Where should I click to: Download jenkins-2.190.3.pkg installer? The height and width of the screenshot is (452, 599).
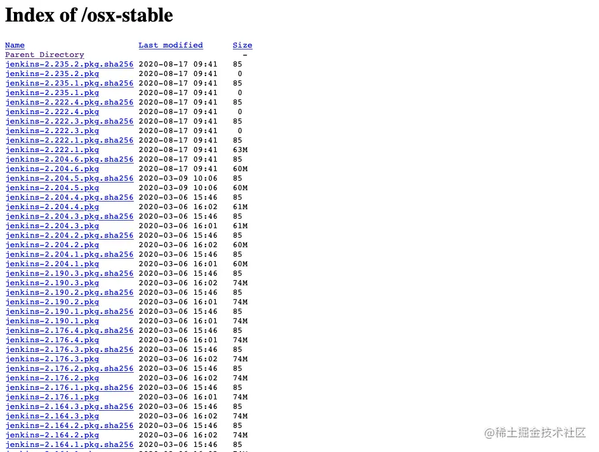(52, 283)
